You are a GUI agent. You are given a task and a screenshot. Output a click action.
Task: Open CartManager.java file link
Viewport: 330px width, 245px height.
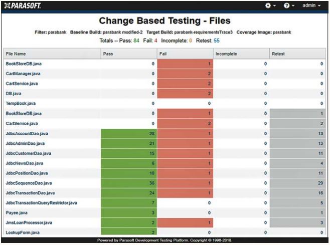coord(23,74)
